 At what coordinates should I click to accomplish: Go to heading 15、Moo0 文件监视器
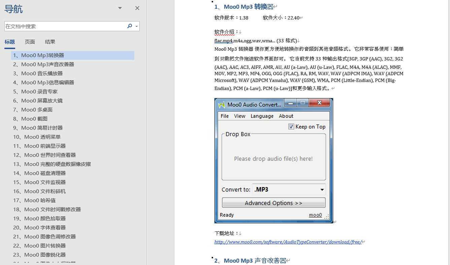[39, 182]
